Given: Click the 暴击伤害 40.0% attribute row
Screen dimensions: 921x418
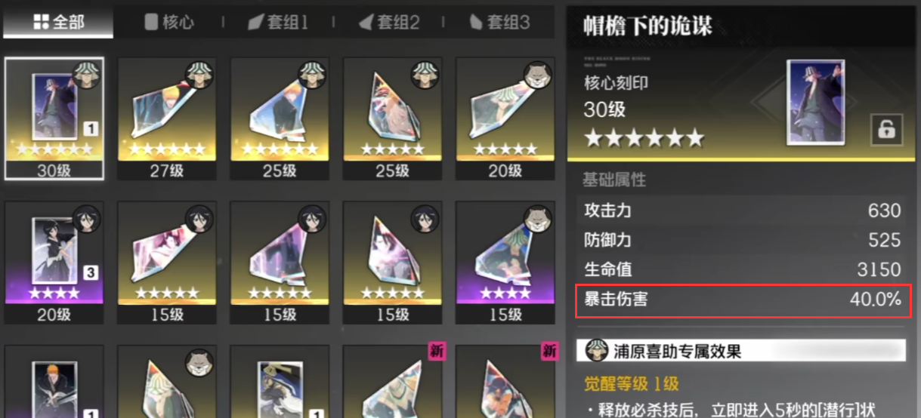Looking at the screenshot, I should coord(743,300).
